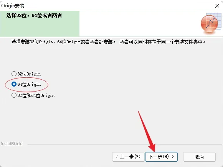The width and height of the screenshot is (223, 167).
Task: Continue with 下一步(N) button
Action: [x=161, y=157]
